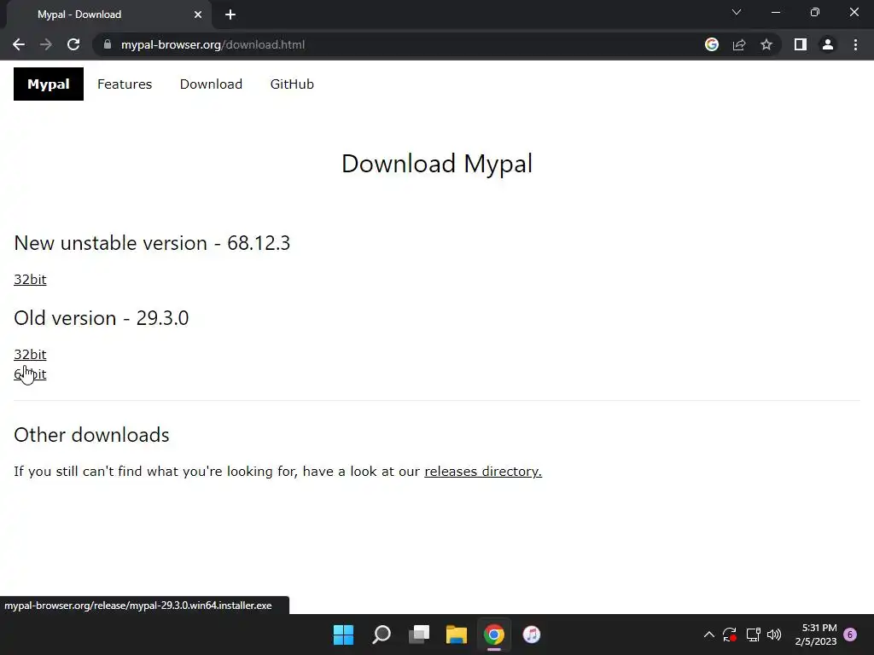
Task: Open the clock and date 5:31 PM
Action: (x=815, y=635)
